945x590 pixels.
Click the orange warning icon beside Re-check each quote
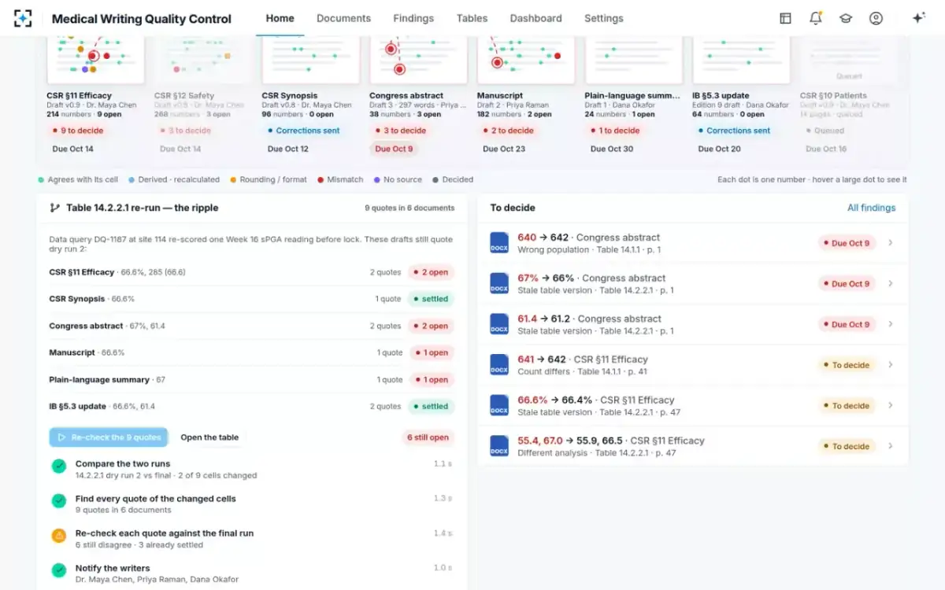[x=59, y=536]
